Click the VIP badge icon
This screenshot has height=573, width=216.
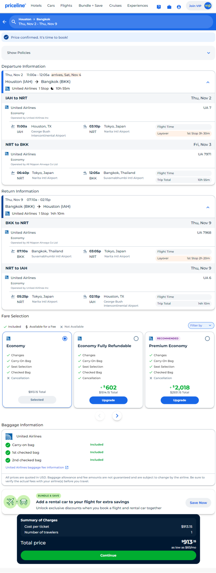(x=208, y=6)
